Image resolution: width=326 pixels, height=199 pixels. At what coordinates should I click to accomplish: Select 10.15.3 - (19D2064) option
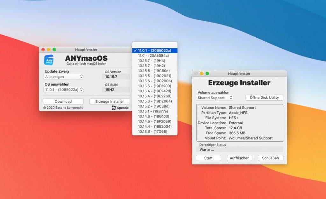(155, 101)
